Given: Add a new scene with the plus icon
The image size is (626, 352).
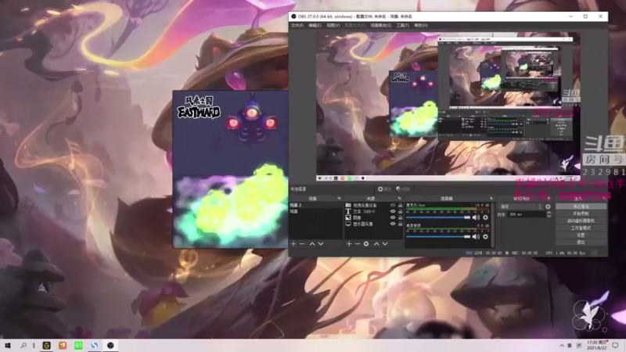Looking at the screenshot, I should pyautogui.click(x=293, y=244).
